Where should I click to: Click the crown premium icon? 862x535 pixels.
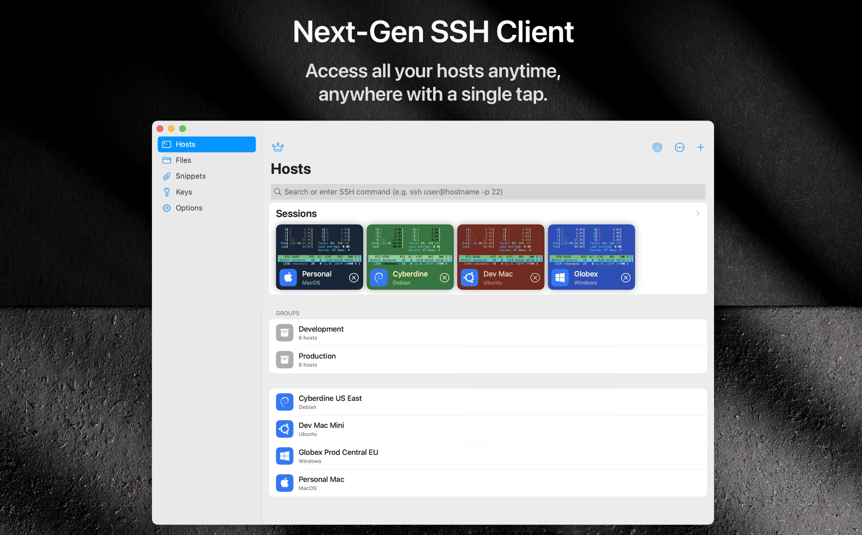coord(278,147)
